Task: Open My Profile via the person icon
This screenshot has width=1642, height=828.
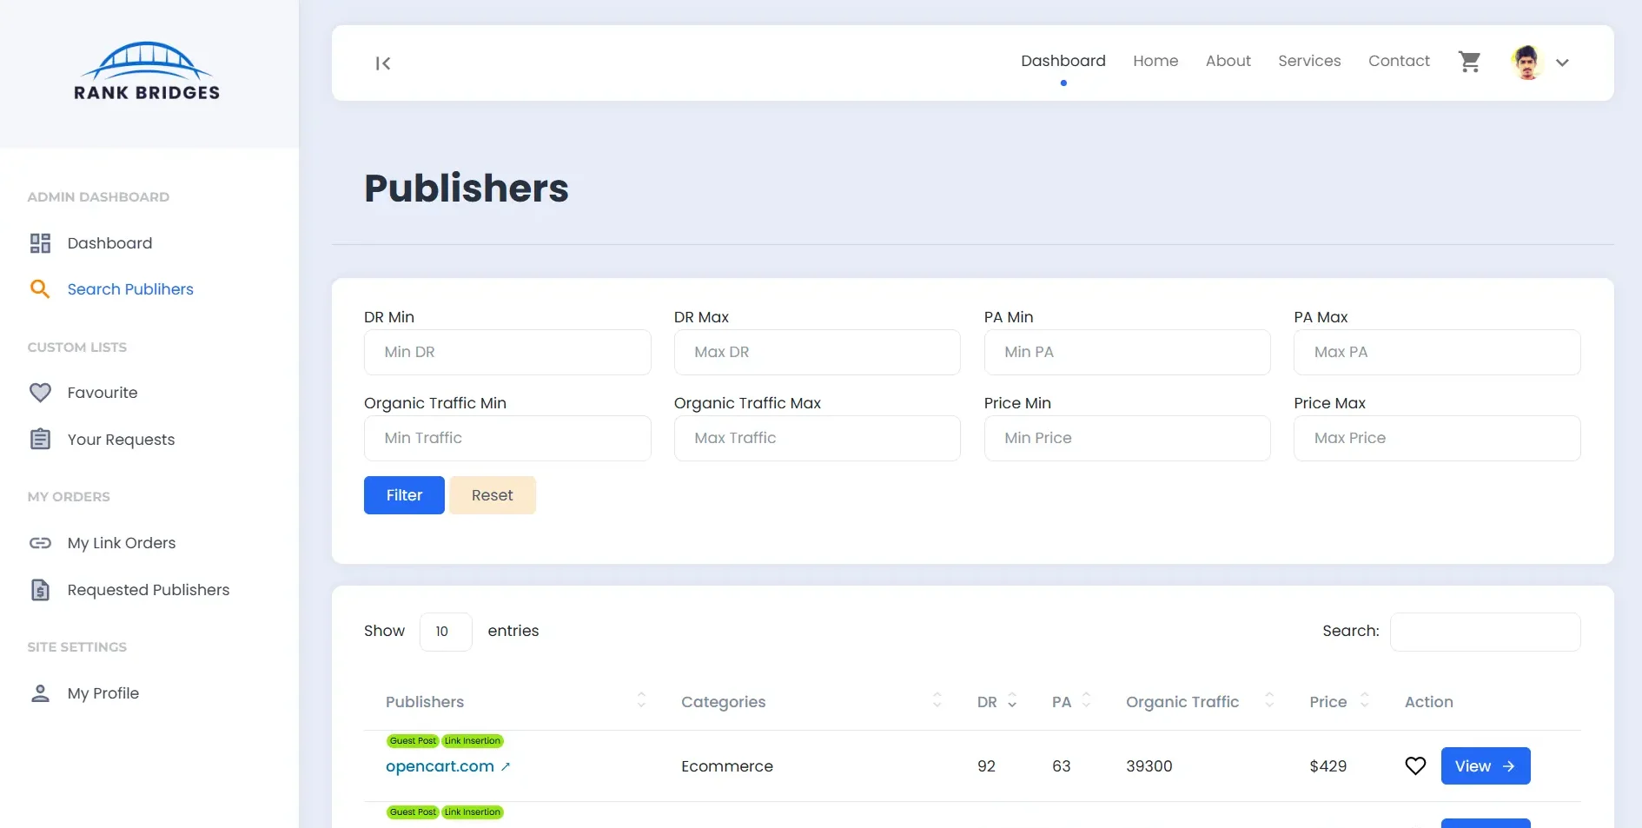Action: [40, 693]
